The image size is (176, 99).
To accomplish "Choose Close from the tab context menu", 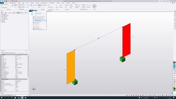I will click(40, 12).
